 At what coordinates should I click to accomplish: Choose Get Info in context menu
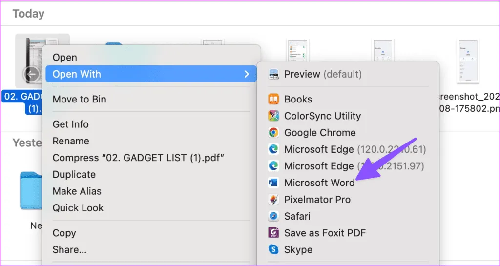click(x=71, y=124)
